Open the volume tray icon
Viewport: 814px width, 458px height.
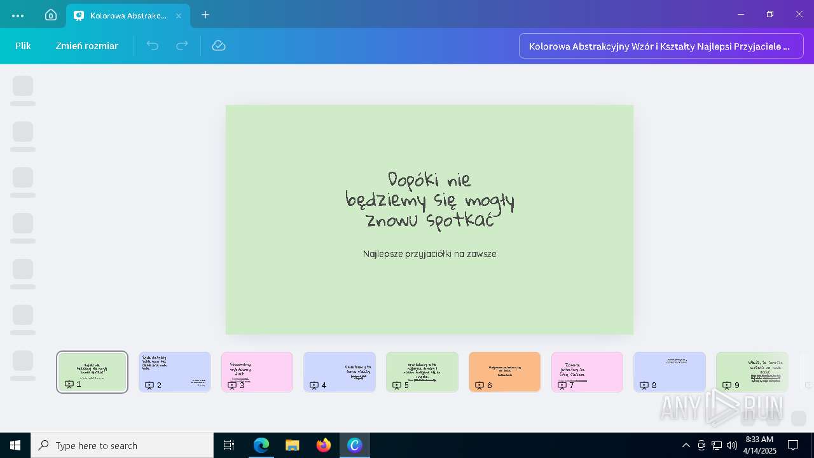tap(732, 445)
